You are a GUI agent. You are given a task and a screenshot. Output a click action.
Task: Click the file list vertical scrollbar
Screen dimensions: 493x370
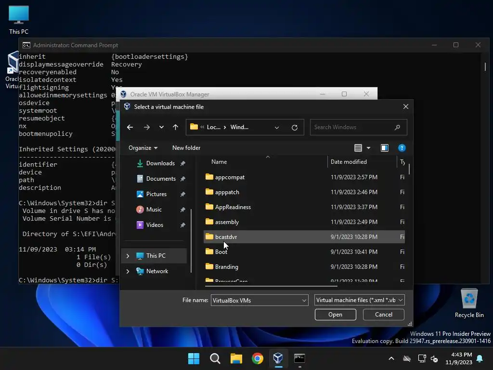coord(409,169)
